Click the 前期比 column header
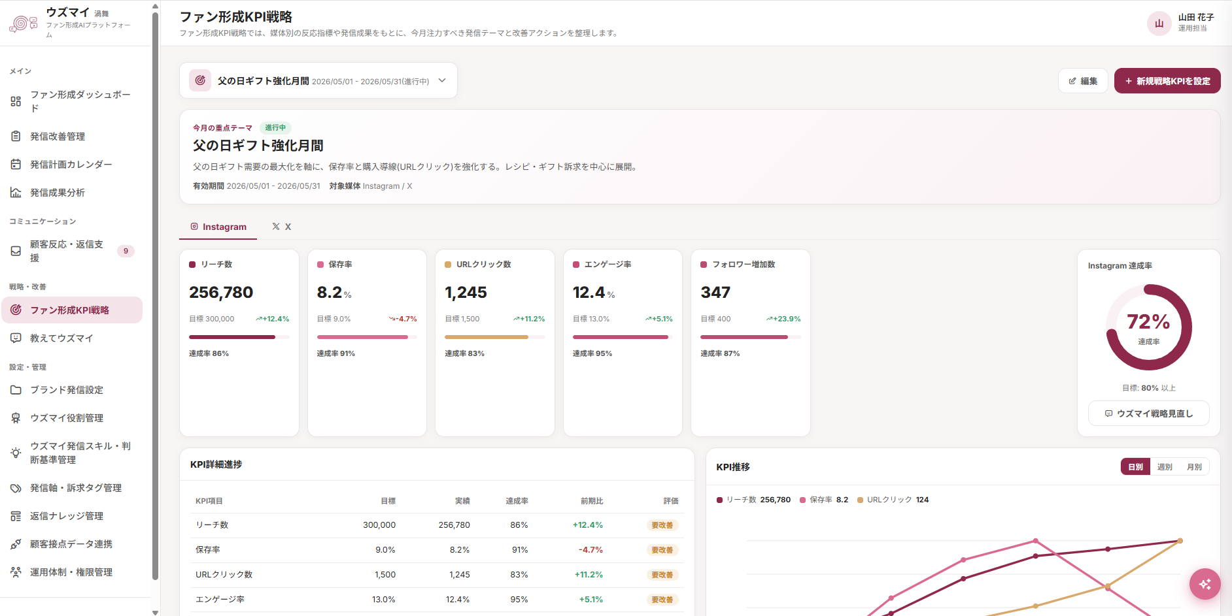 (x=592, y=501)
